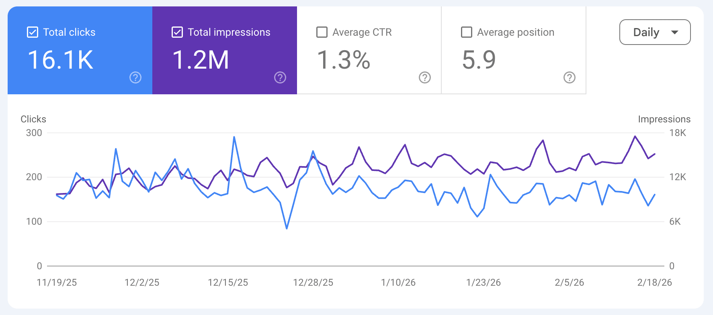Click the Clicks axis title
This screenshot has height=315, width=713.
(33, 119)
